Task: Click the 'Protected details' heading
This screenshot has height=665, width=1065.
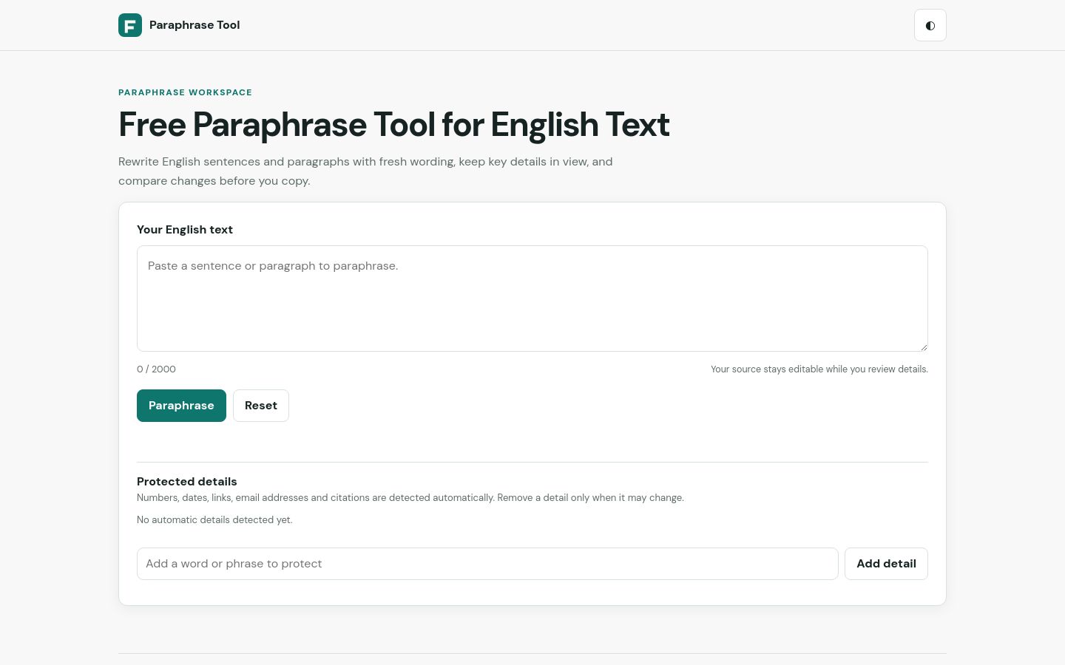Action: click(x=187, y=482)
